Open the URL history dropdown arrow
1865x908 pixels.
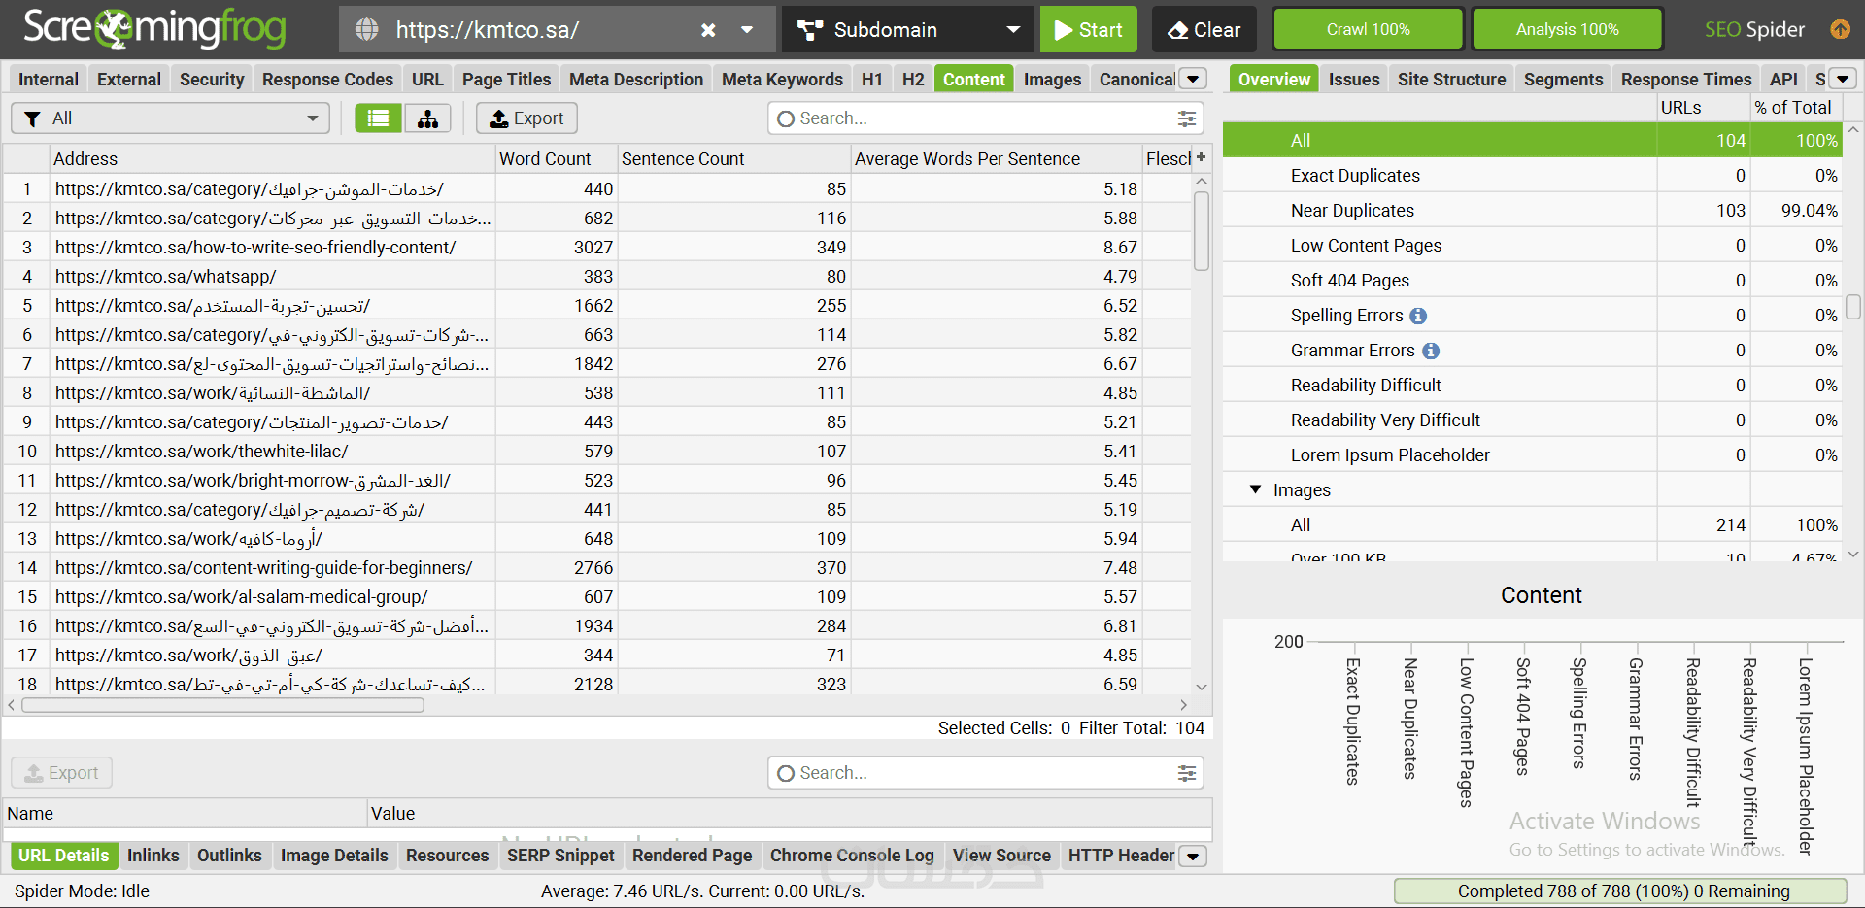[747, 30]
